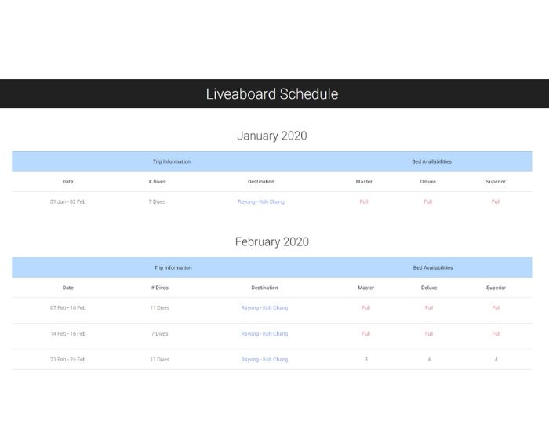Screen dimensions: 549x439
Task: Click Date column header in January table
Action: [x=68, y=182]
